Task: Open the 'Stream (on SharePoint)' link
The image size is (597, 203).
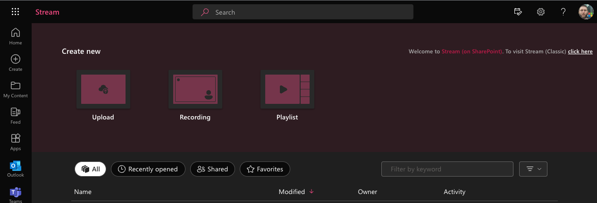Action: tap(472, 51)
